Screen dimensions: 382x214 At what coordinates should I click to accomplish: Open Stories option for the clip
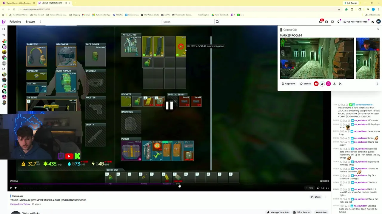305,84
